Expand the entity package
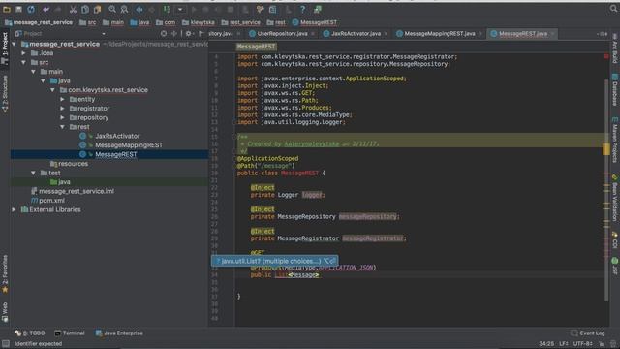 click(62, 99)
